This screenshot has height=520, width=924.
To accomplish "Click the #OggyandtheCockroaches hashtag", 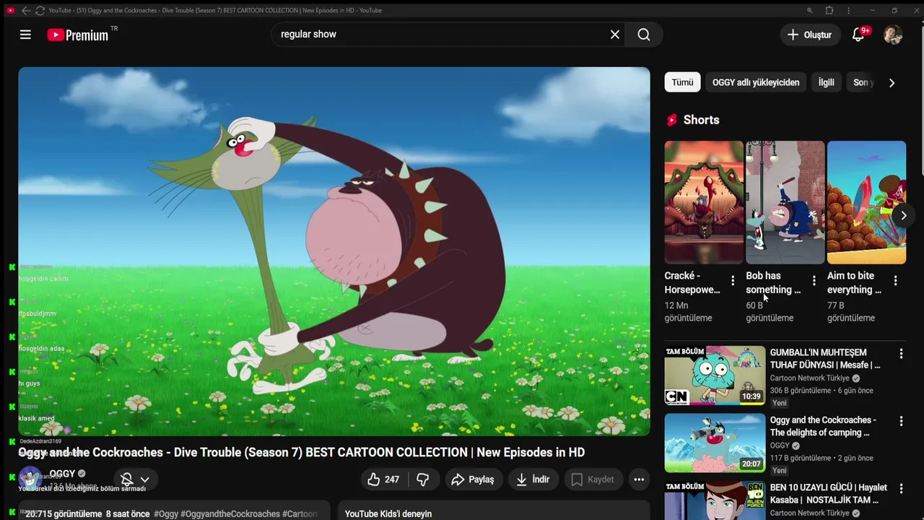I will pyautogui.click(x=230, y=514).
